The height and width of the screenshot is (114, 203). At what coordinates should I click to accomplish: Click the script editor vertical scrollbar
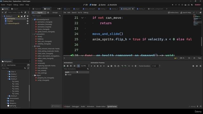[201, 41]
